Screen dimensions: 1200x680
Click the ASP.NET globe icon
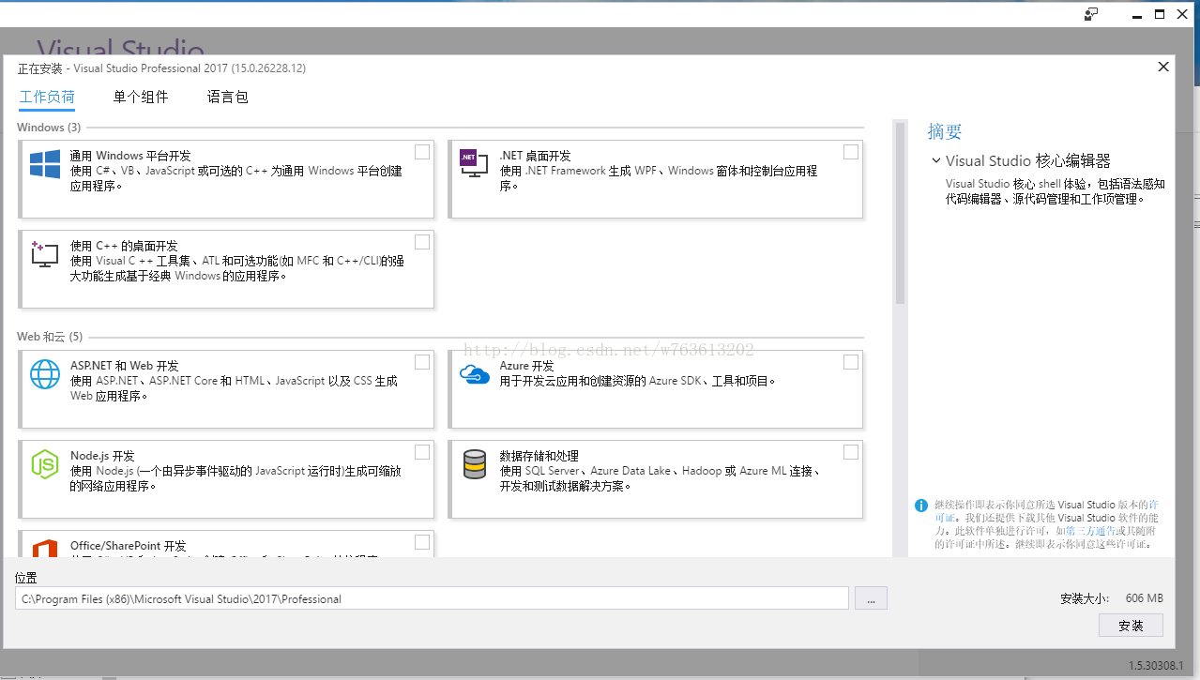(x=45, y=374)
